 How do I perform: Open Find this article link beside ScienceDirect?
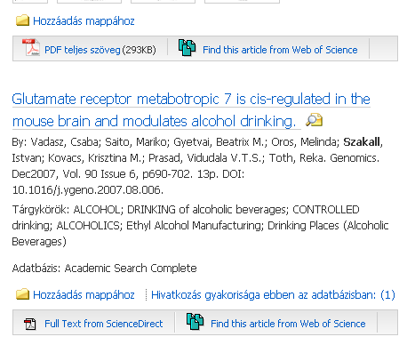click(288, 324)
